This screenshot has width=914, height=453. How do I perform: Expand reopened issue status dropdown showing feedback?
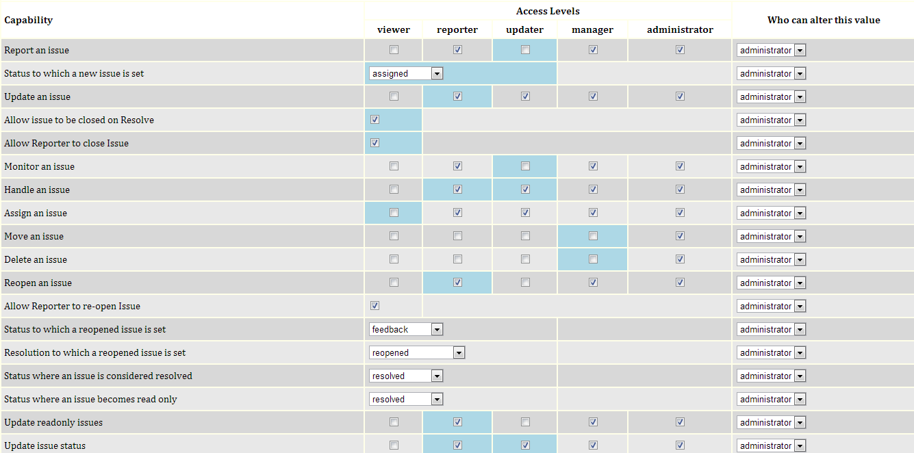pos(406,329)
